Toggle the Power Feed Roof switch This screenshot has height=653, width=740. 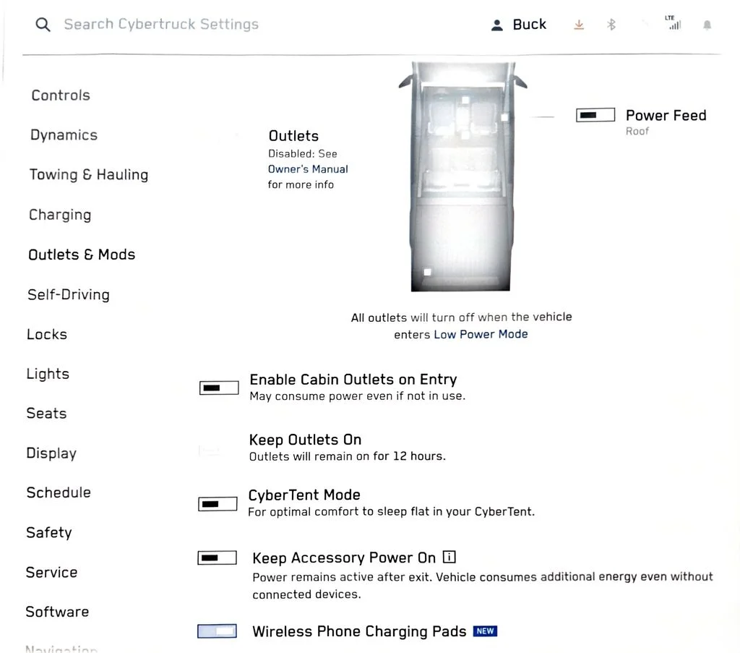pyautogui.click(x=595, y=115)
